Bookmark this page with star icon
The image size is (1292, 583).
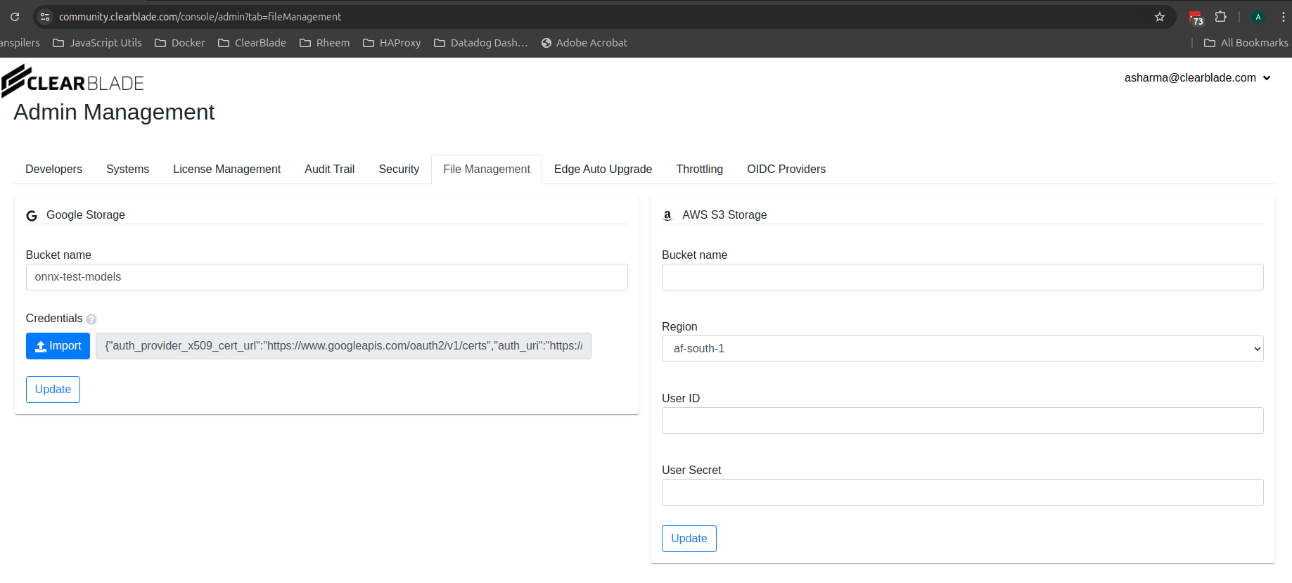point(1160,17)
